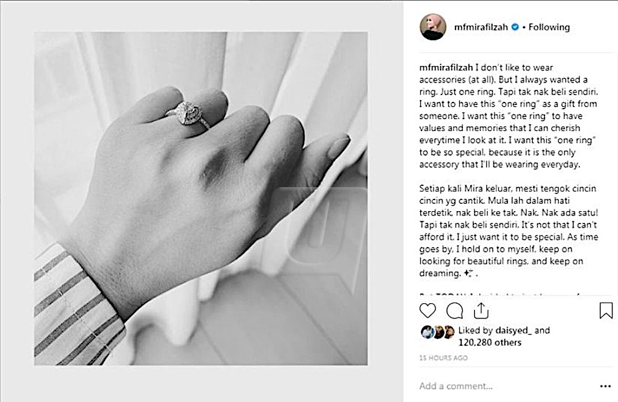Screen dimensions: 618x402
Task: Click the heart-shaped ring in the photo
Action: pyautogui.click(x=188, y=114)
